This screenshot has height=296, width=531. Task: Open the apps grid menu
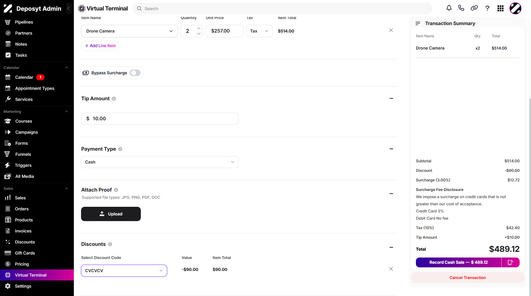pos(501,8)
